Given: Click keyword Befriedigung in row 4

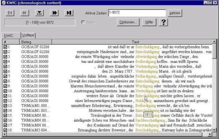Looking at the screenshot, I should pyautogui.click(x=145, y=62).
